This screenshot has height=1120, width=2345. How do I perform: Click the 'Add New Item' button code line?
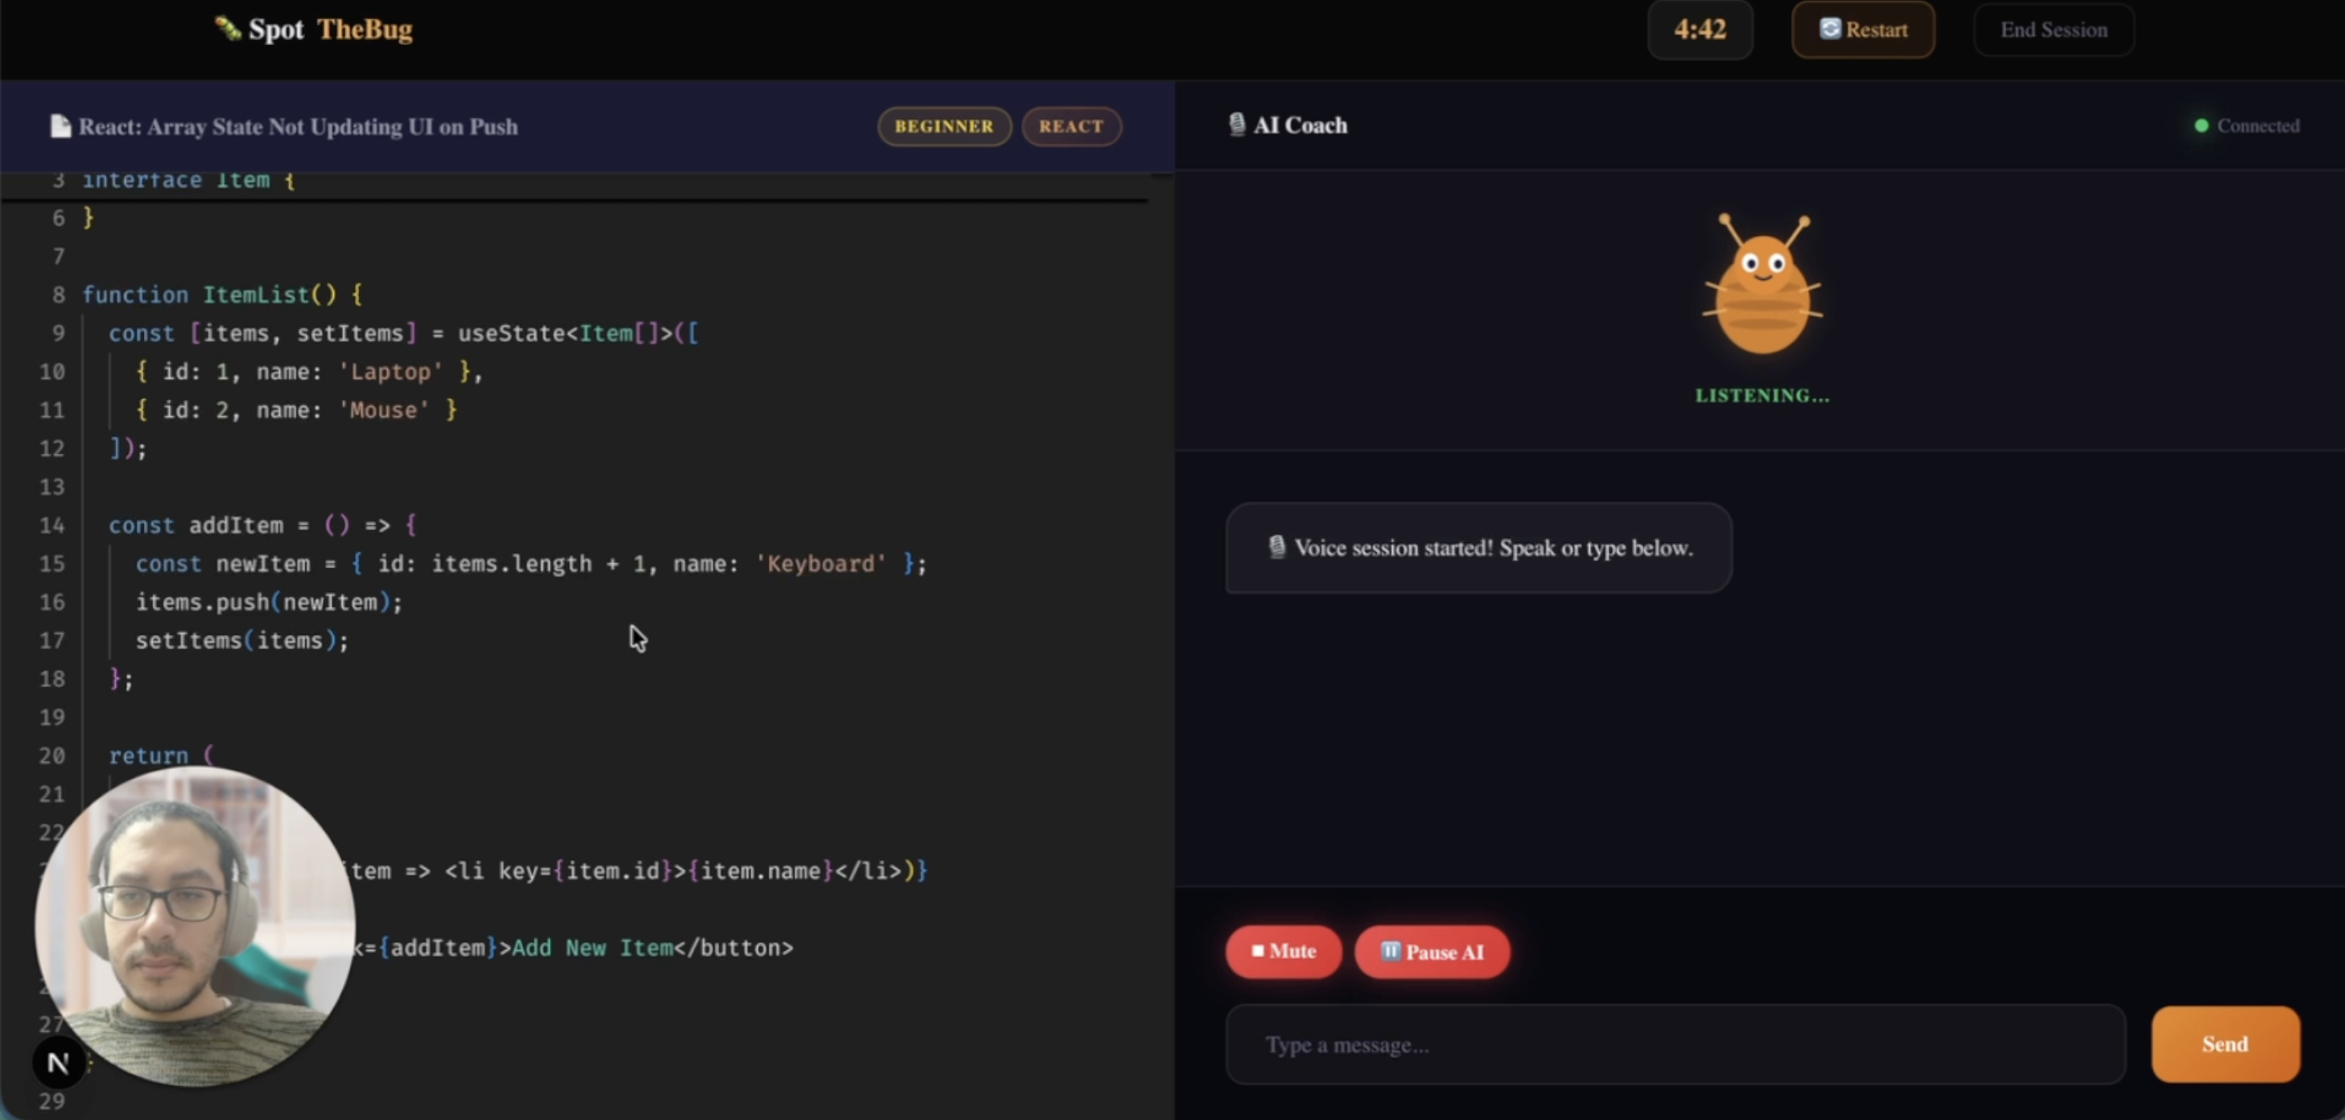574,948
